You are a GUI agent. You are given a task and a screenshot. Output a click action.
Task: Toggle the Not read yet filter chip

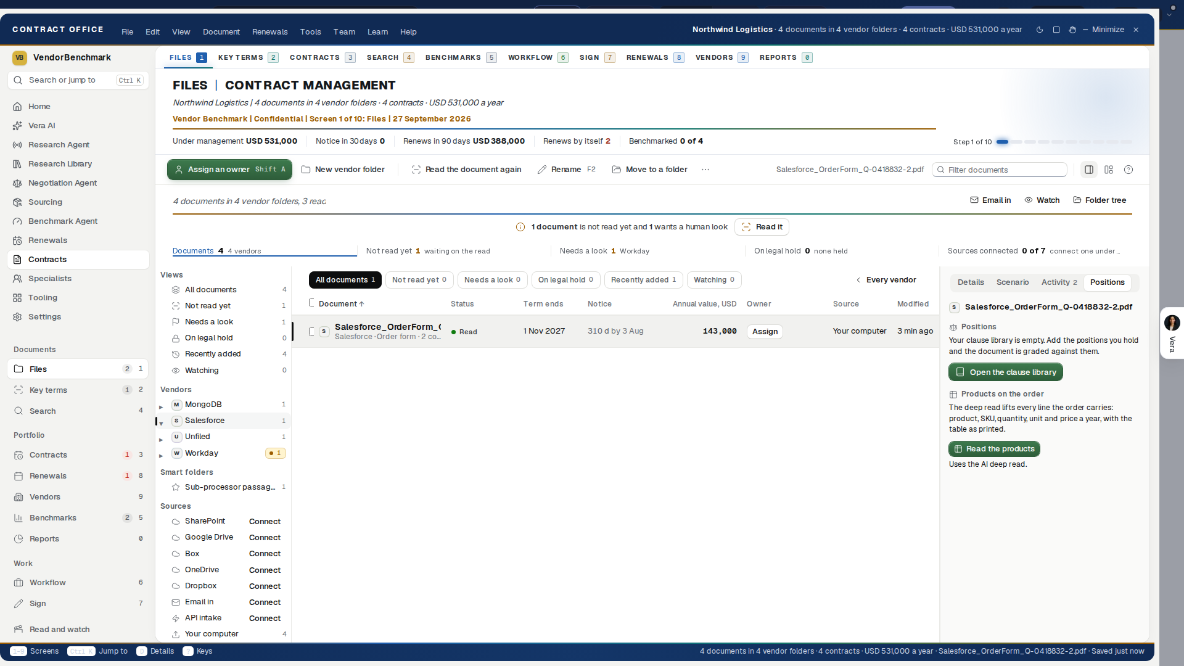tap(419, 280)
